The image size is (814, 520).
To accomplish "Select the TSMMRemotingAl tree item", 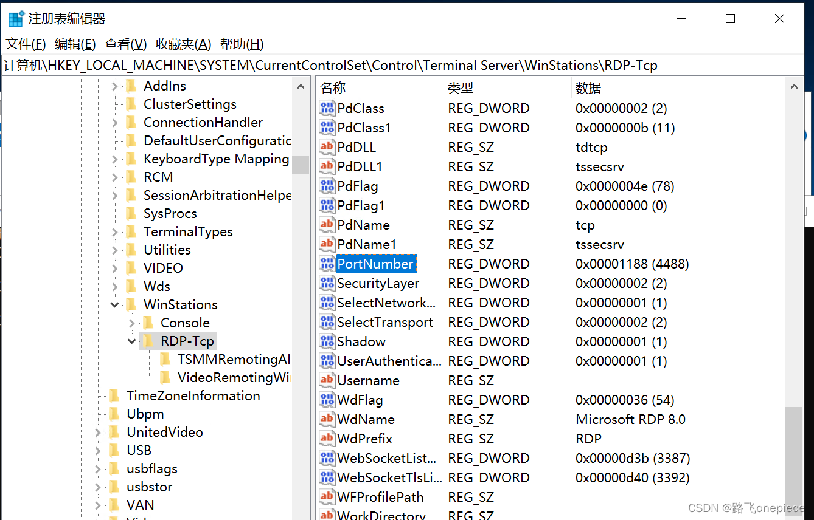I will pyautogui.click(x=234, y=360).
